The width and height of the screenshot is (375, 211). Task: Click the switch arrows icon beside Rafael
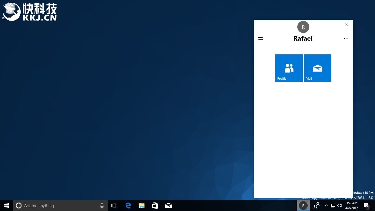pos(261,38)
